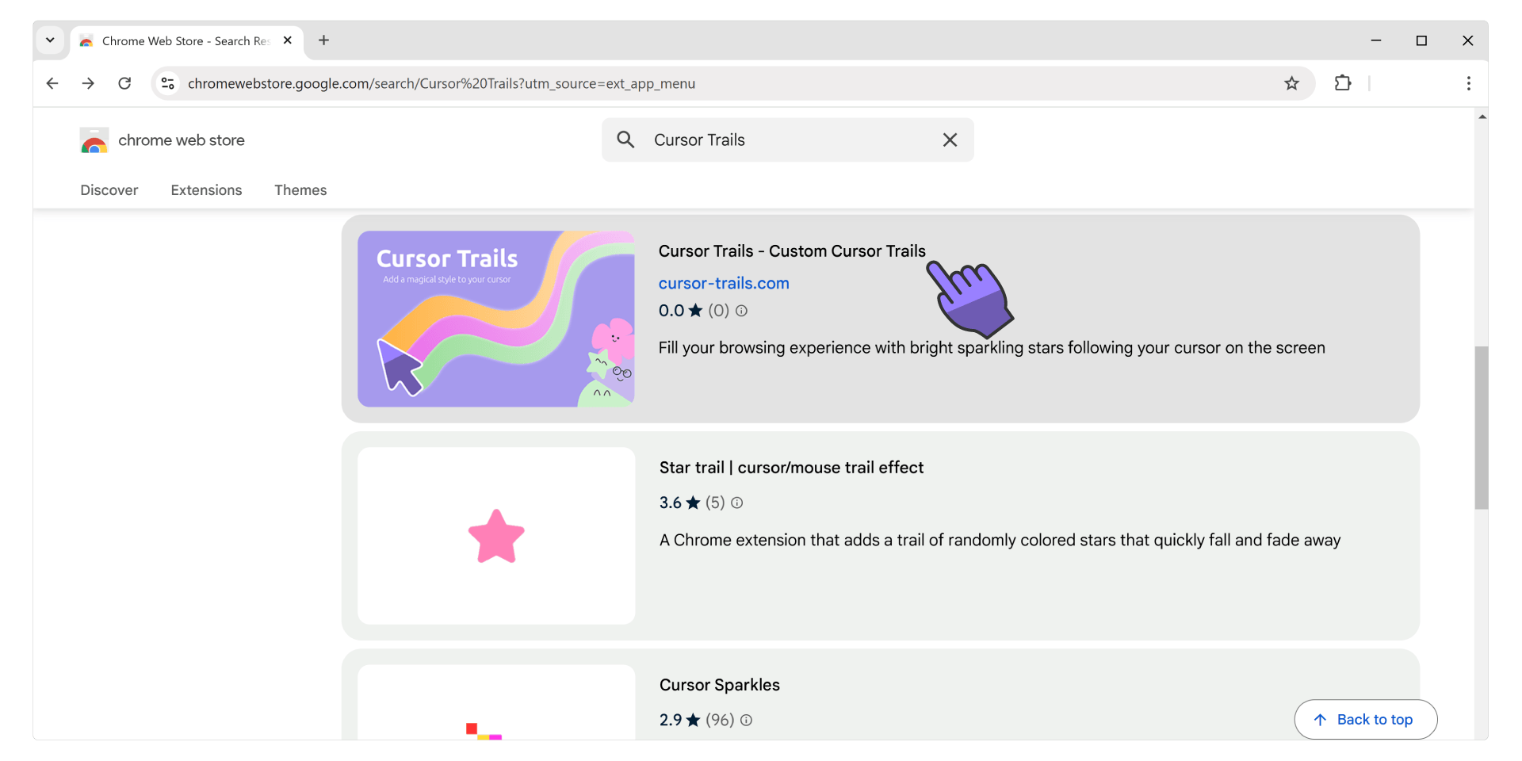The image size is (1522, 761).
Task: Click the Back to top button
Action: [1365, 720]
